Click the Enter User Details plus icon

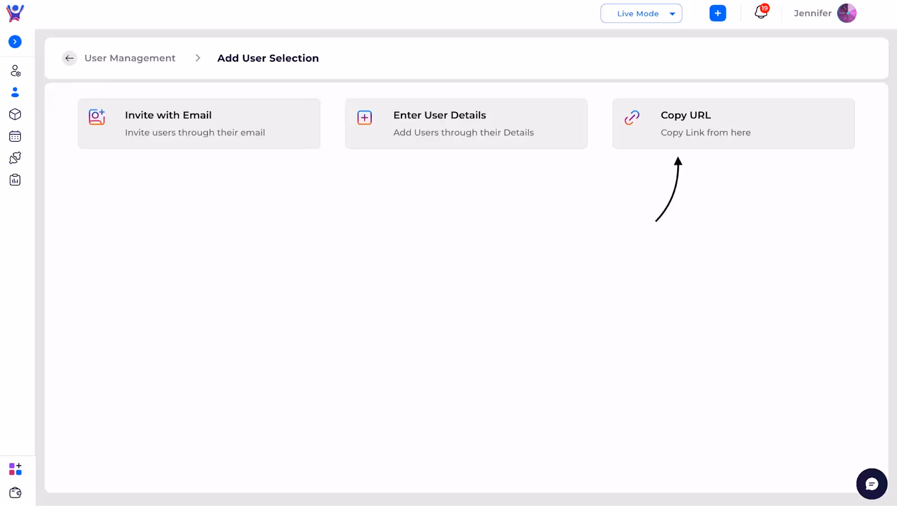[x=365, y=118]
